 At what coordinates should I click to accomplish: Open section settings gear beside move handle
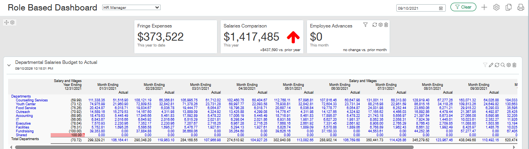coord(12,22)
